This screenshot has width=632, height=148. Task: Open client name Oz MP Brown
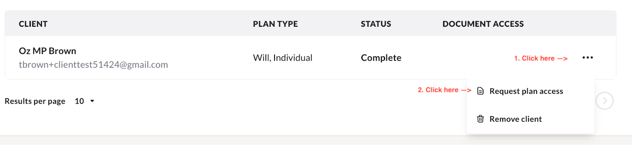click(x=47, y=51)
